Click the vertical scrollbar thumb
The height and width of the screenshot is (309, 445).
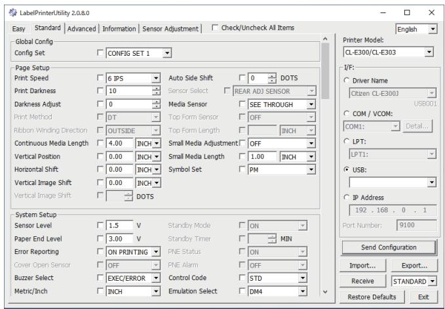(x=325, y=71)
